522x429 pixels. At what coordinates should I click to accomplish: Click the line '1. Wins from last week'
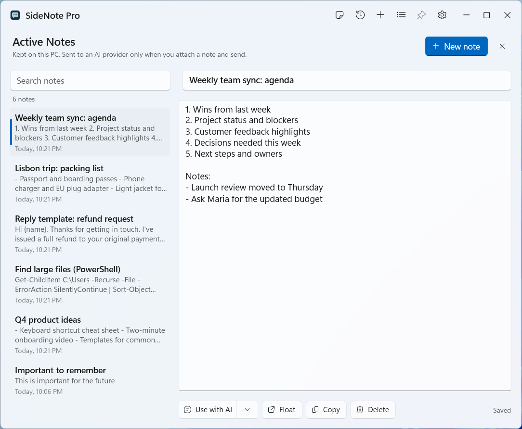click(x=228, y=109)
